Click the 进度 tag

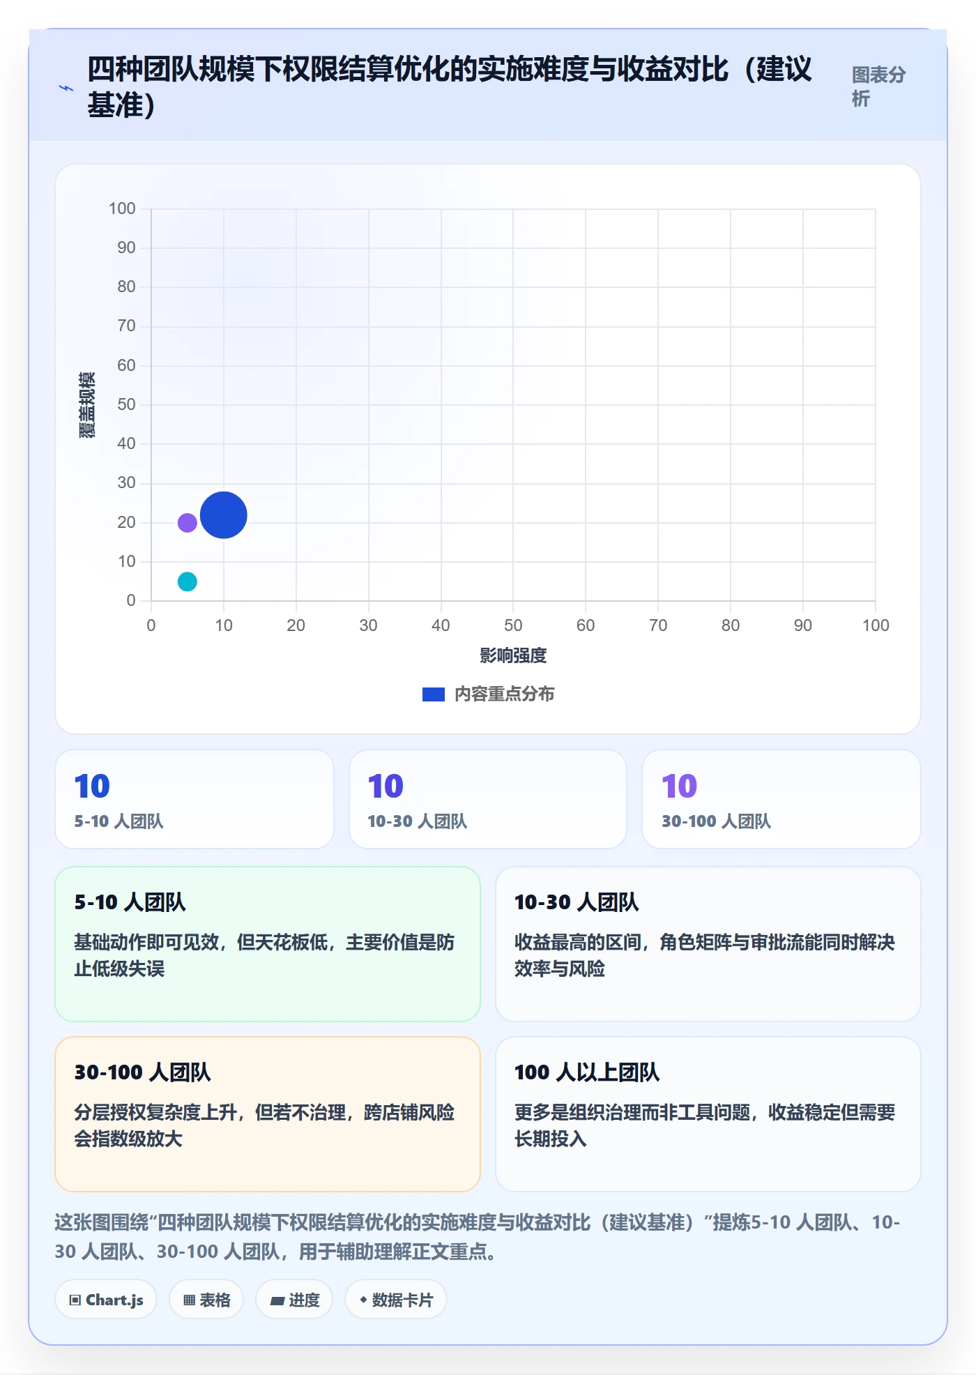[294, 1300]
